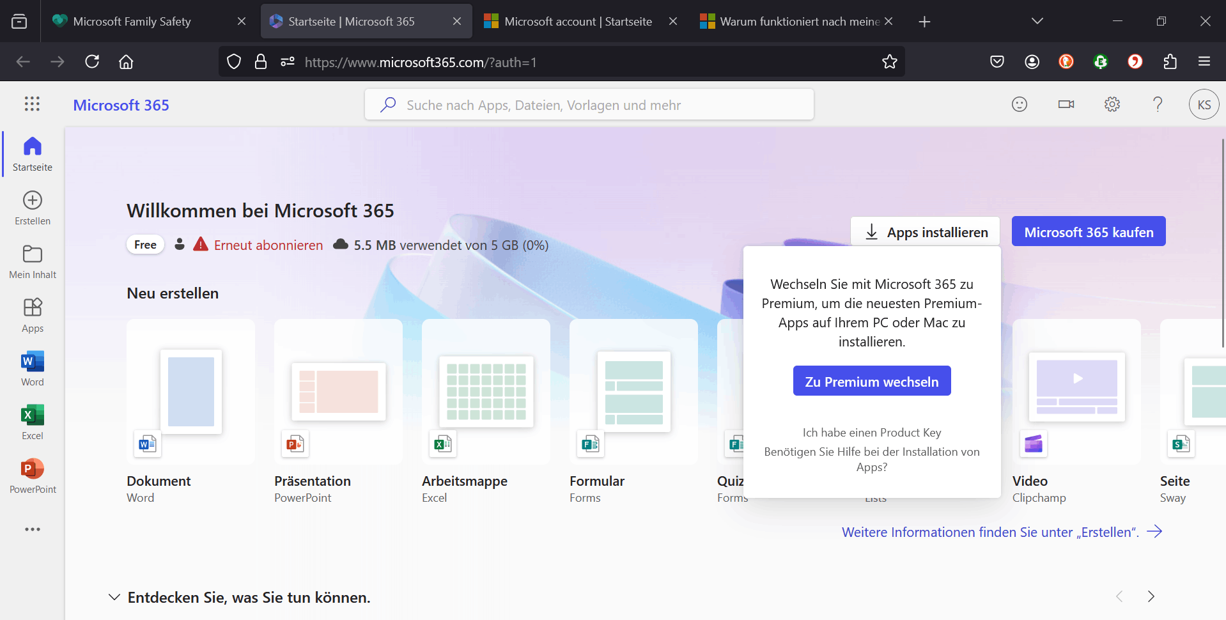Reload the page in the browser

coord(92,61)
